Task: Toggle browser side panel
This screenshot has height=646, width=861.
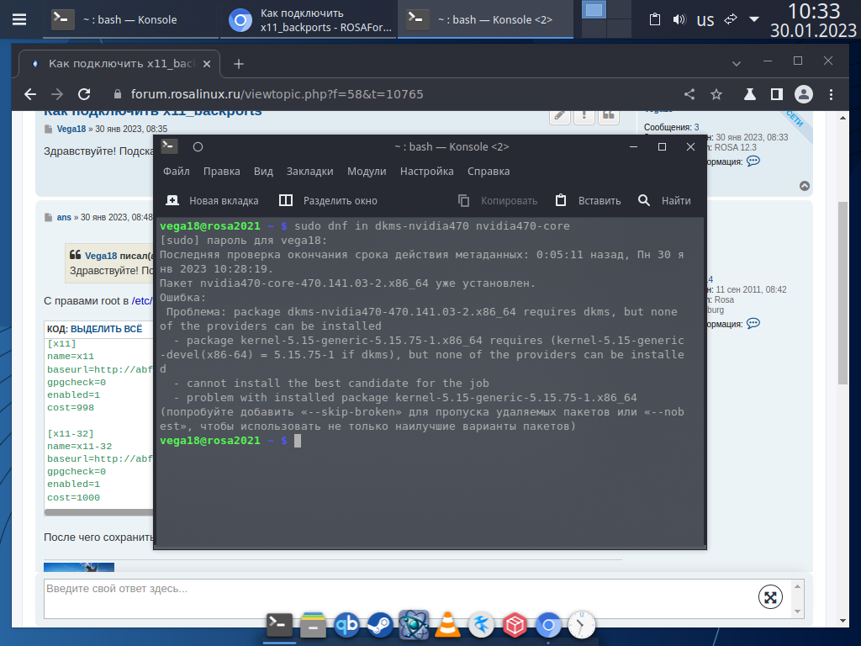Action: tap(776, 94)
